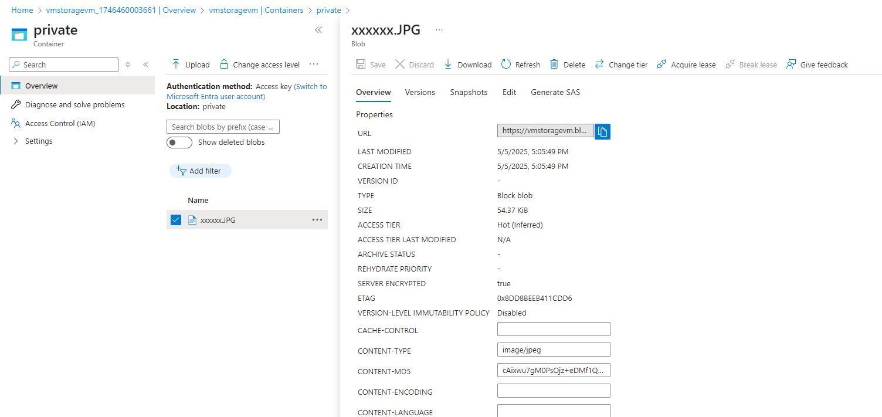Click the Break lease icon
Image resolution: width=882 pixels, height=417 pixels.
click(x=730, y=65)
